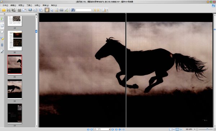This screenshot has height=131, width=216.
Task: Select page 19 thumbnail
Action: point(15,21)
